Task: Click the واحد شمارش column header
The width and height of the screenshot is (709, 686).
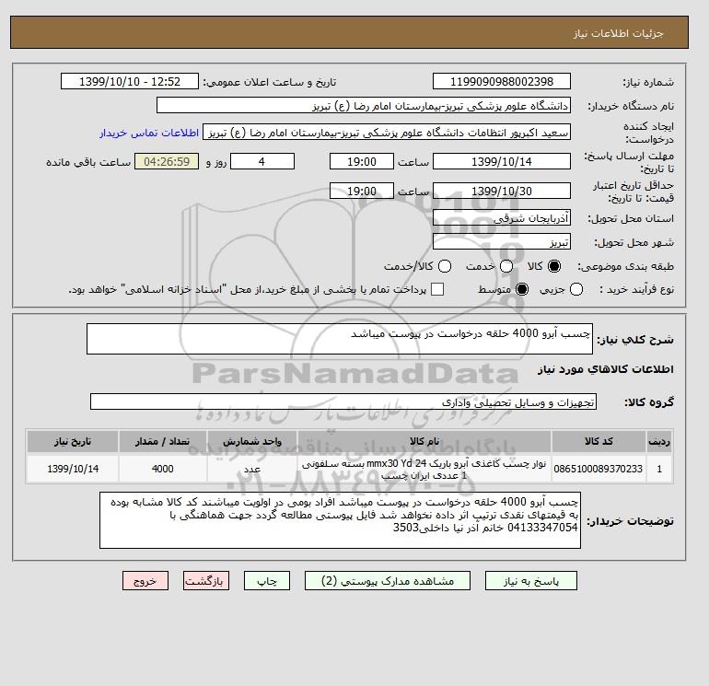Action: (x=252, y=441)
